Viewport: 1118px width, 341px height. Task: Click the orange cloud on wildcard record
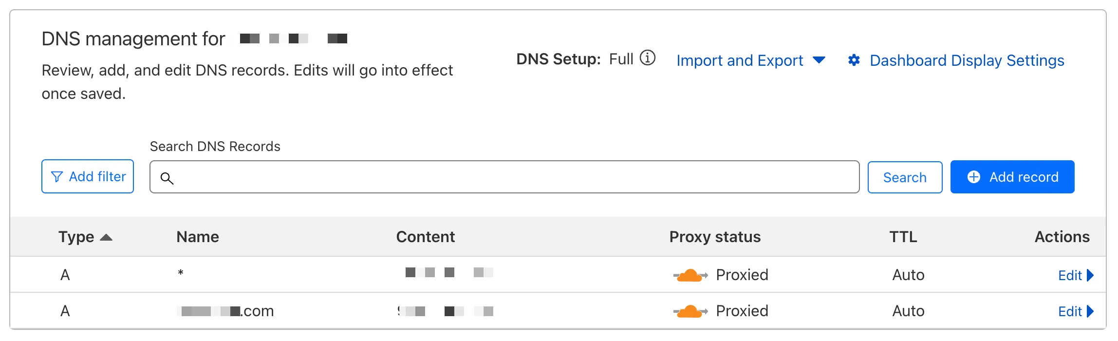[690, 275]
